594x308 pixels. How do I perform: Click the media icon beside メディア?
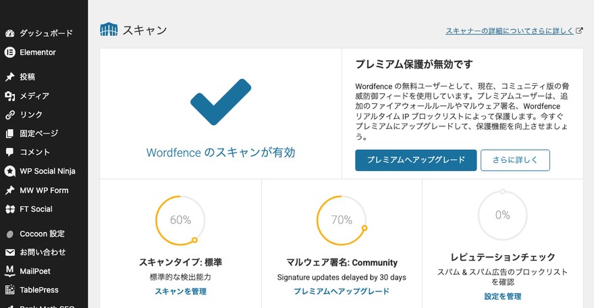coord(10,96)
